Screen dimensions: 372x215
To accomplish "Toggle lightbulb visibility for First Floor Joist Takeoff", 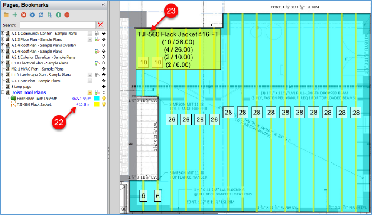I will click(104, 99).
